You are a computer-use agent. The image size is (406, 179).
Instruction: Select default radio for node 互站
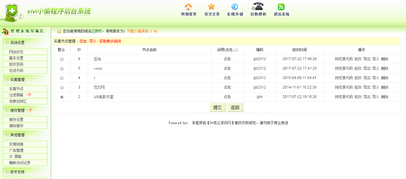pyautogui.click(x=62, y=59)
